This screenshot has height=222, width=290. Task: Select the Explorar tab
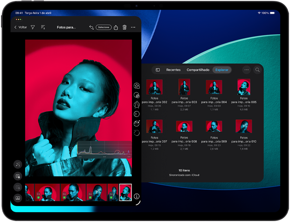[x=221, y=70]
